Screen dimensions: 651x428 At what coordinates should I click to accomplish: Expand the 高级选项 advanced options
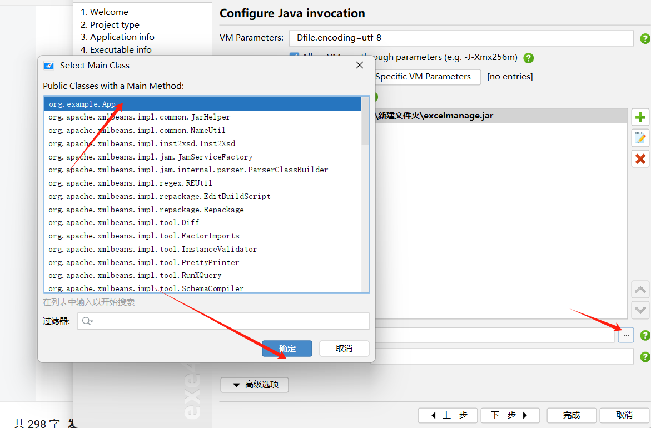click(x=255, y=385)
